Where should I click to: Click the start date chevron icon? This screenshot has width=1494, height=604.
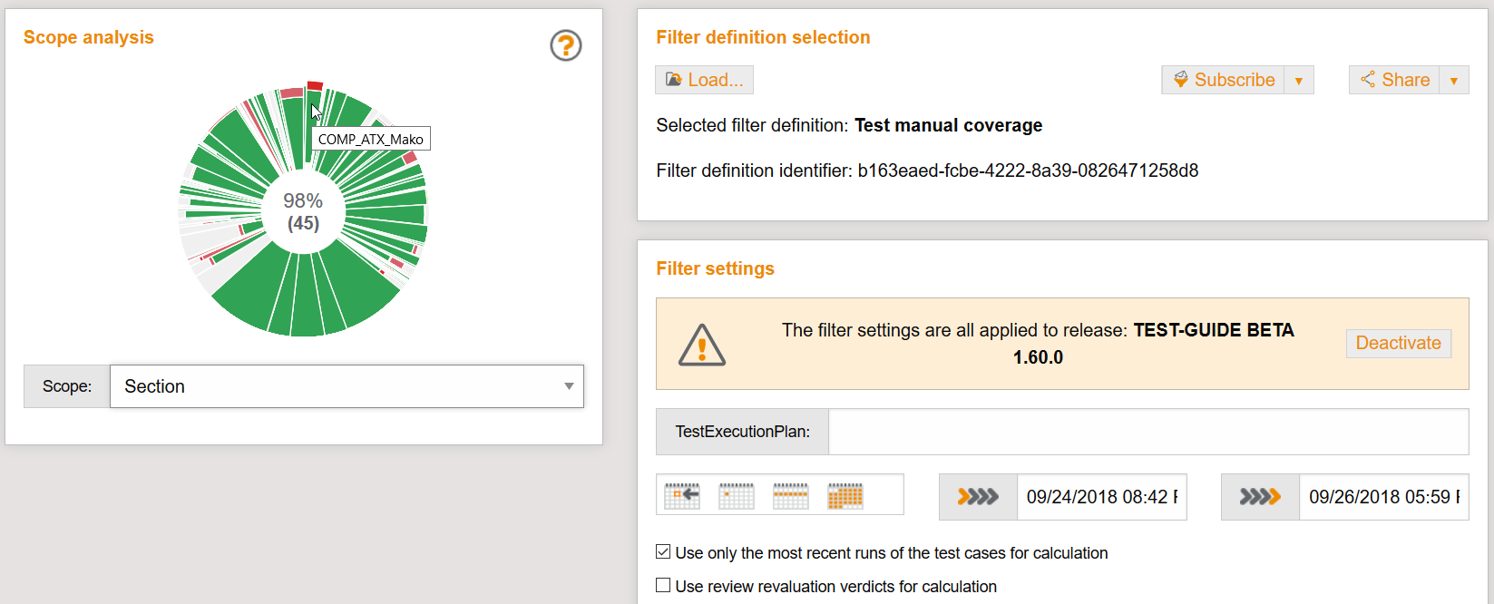tap(978, 497)
